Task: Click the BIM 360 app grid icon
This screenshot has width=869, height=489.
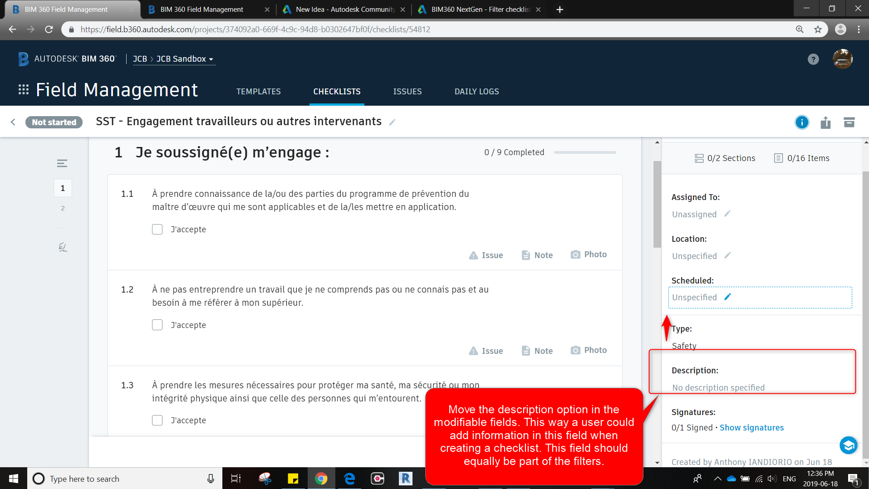Action: (23, 89)
